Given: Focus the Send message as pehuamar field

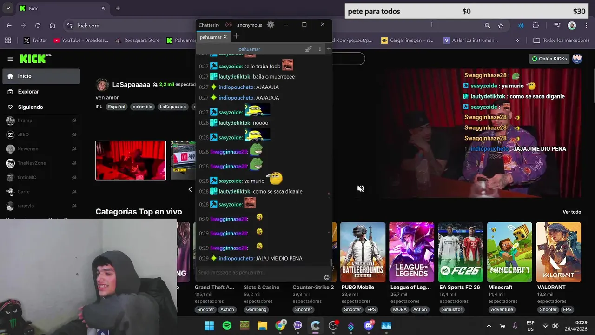Looking at the screenshot, I should click(260, 272).
